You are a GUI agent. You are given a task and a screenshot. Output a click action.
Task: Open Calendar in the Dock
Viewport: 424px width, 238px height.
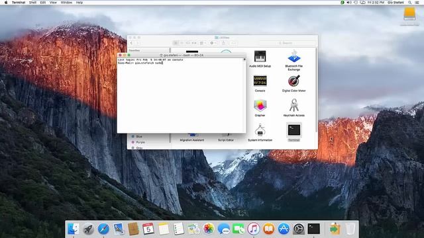148,229
